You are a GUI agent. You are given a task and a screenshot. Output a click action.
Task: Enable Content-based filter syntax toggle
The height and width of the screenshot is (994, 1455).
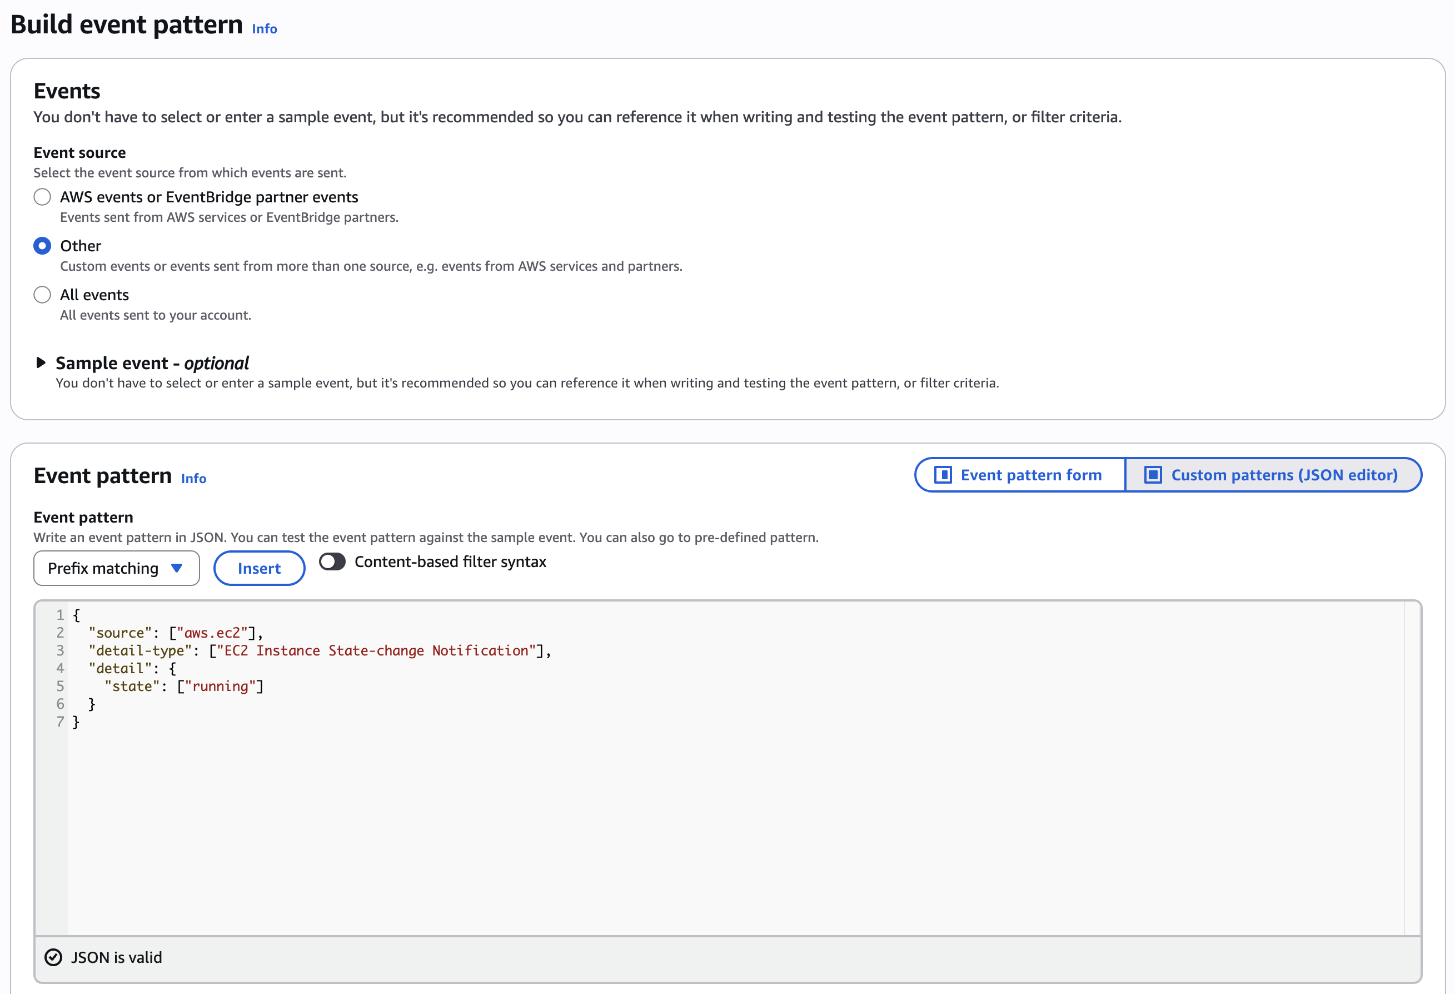click(332, 562)
